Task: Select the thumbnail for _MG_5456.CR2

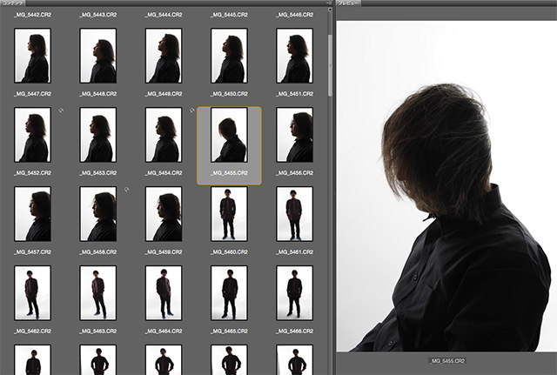Action: point(294,135)
